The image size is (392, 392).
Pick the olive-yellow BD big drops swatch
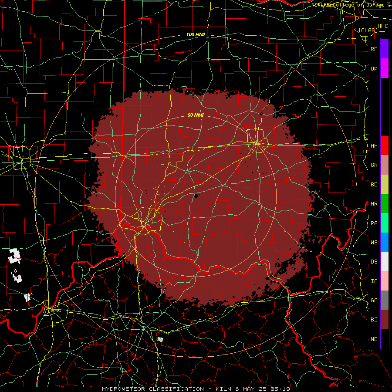click(385, 185)
